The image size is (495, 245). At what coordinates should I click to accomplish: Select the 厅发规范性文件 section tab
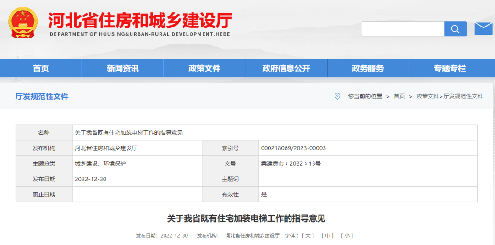coord(42,97)
